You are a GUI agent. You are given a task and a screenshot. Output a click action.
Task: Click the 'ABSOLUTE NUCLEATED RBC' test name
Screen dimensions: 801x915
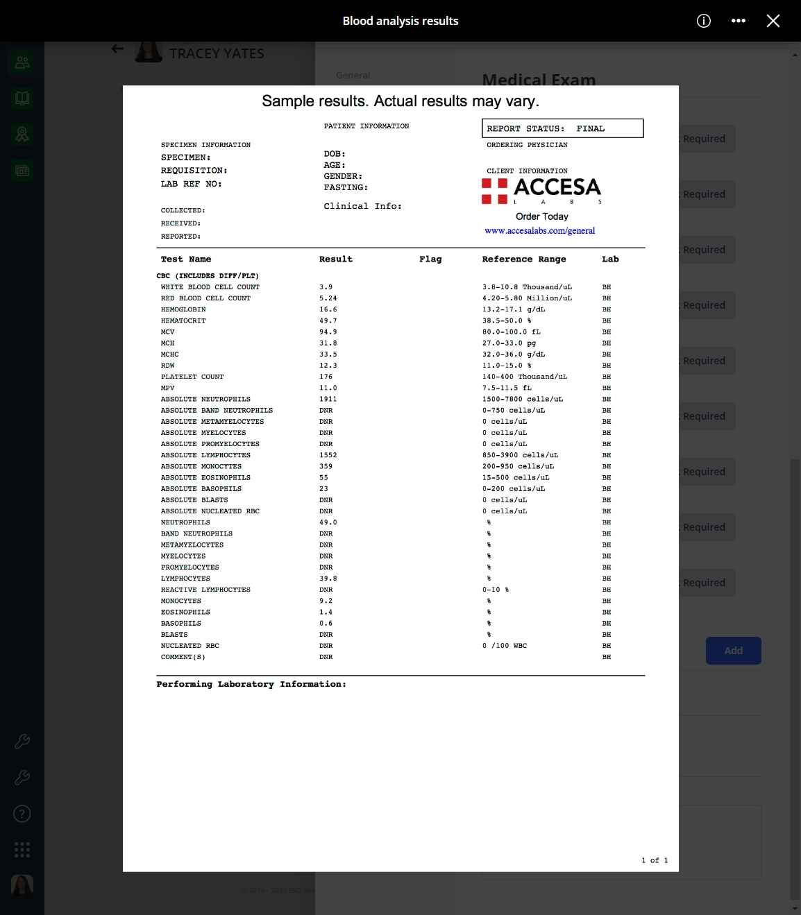point(210,511)
